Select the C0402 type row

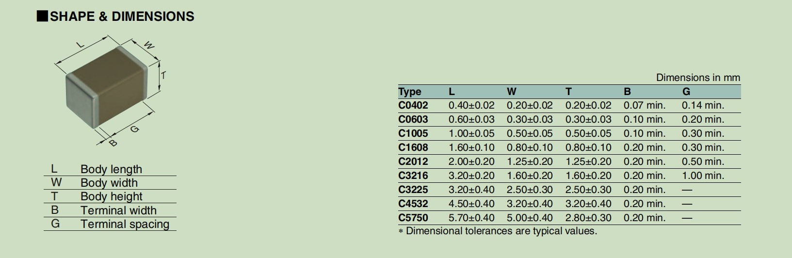point(569,105)
